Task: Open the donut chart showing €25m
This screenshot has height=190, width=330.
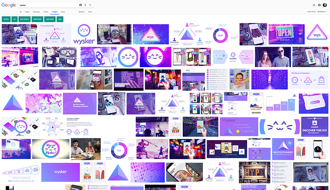Action: point(119,149)
